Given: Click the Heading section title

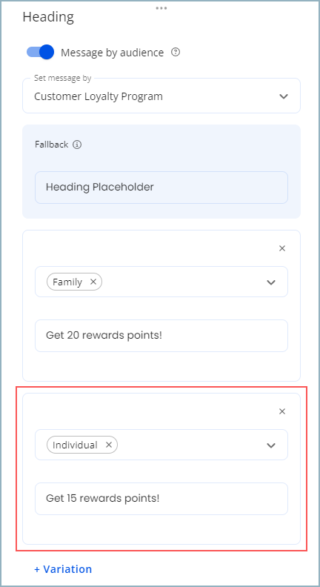Looking at the screenshot, I should (x=48, y=17).
